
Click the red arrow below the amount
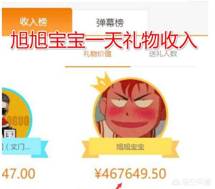pyautogui.click(x=119, y=186)
